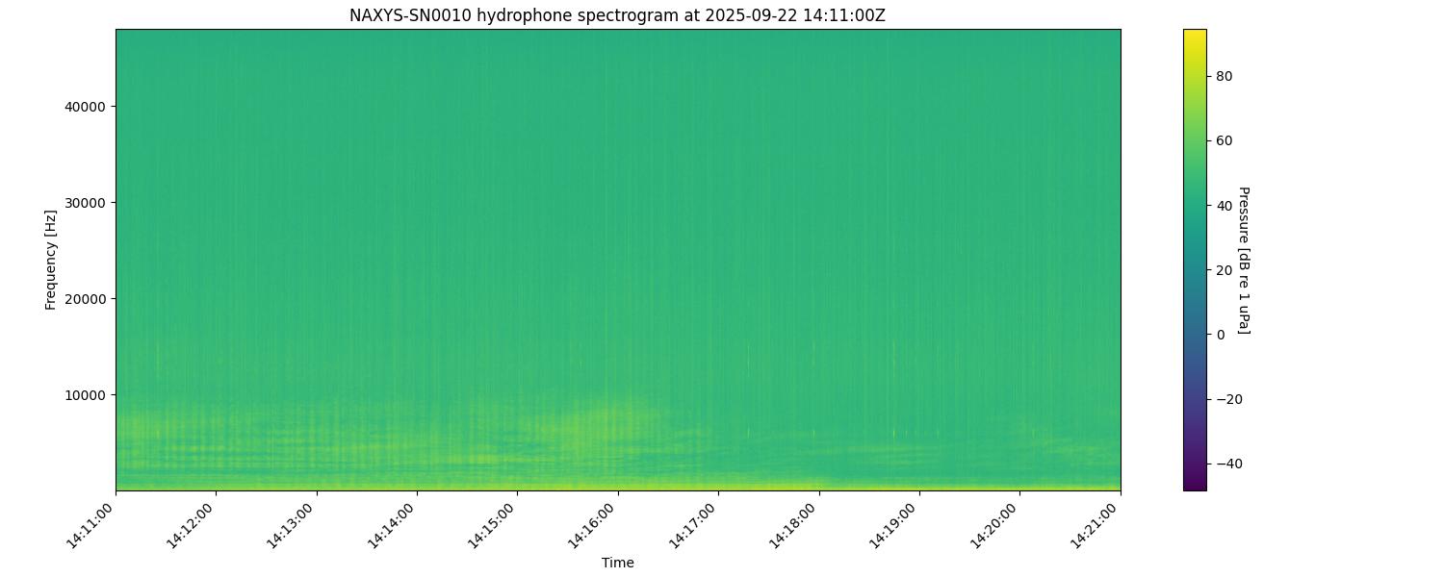
Task: Click the Pressure [dB re 1 uPa] colorbar label
Action: [x=1243, y=260]
